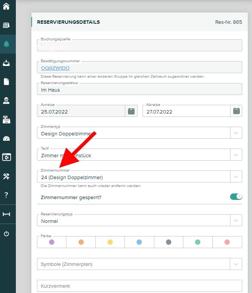Open the room plan grid icon
This screenshot has height=293, width=252.
[6, 25]
